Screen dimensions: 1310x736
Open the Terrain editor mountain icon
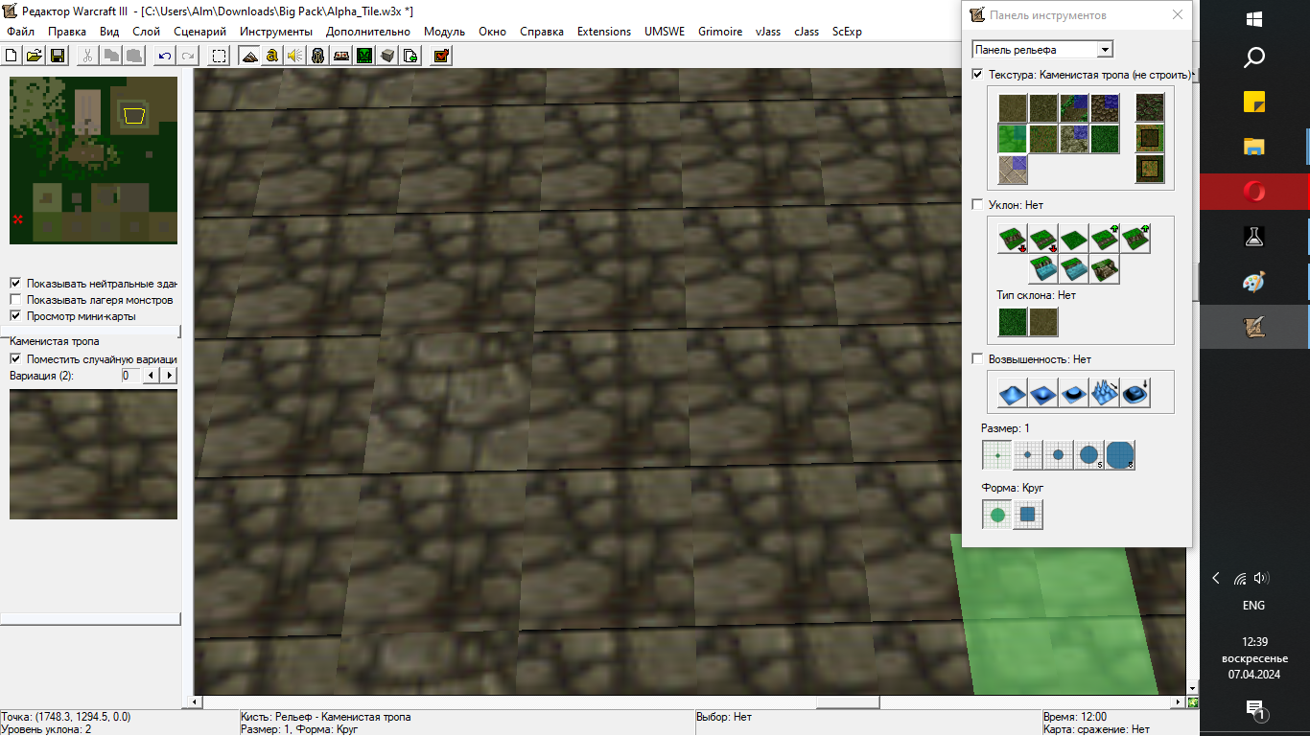[x=249, y=56]
